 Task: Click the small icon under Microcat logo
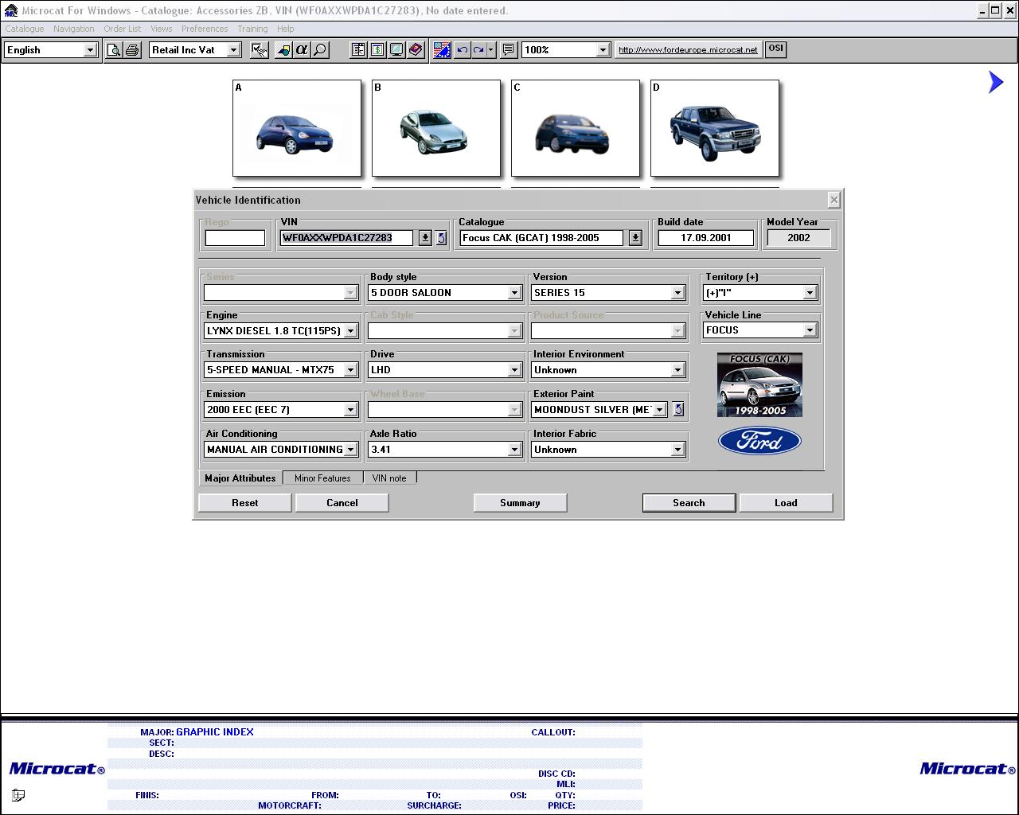(18, 794)
